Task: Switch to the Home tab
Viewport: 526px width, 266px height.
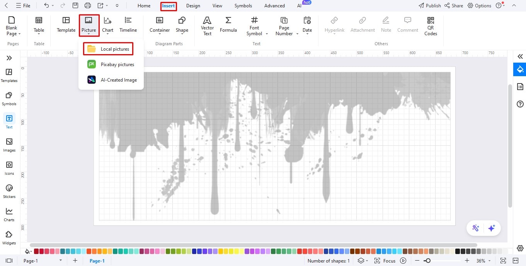Action: coord(144,6)
